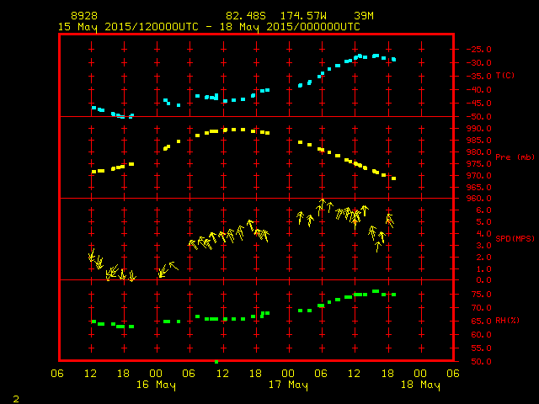Click the 00 hour label above 18 May

(420, 374)
